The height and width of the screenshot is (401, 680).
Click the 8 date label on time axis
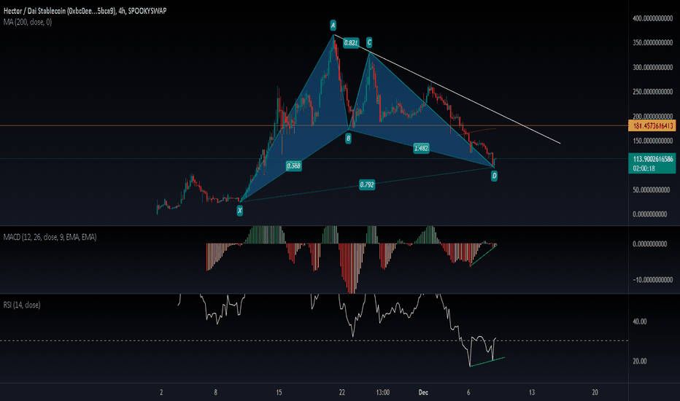[215, 392]
